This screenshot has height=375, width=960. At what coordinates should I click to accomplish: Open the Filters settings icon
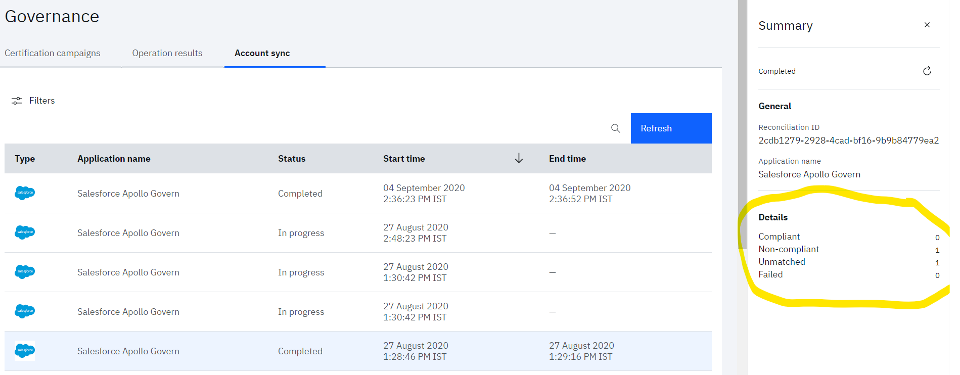(x=17, y=101)
